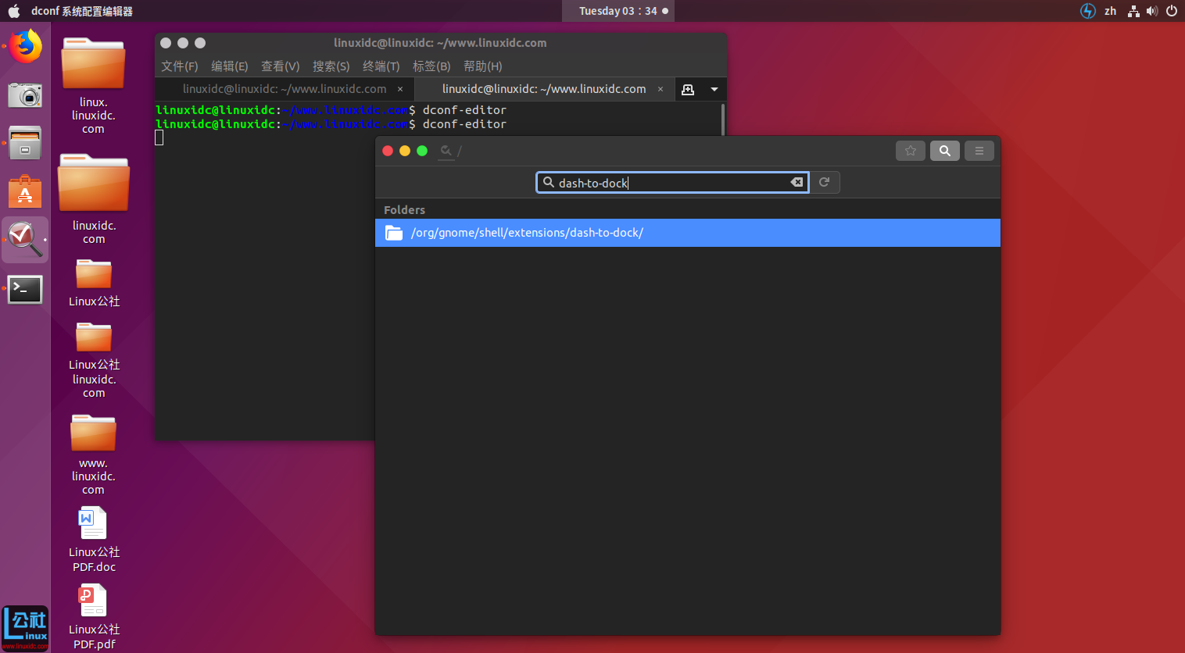Select dconf editor icon in dock

[x=25, y=239]
